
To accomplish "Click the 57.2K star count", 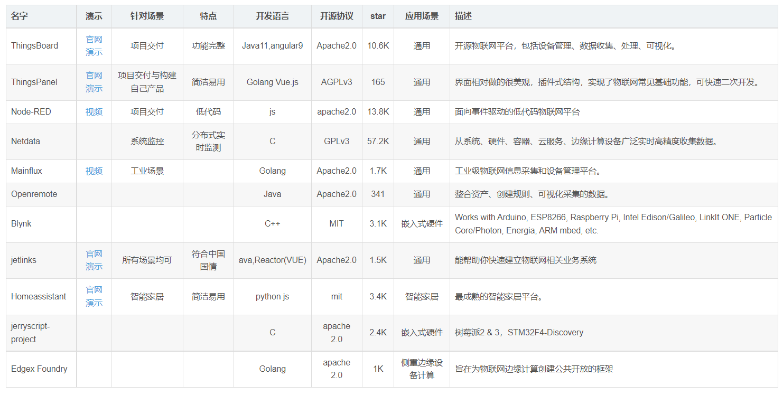I will [378, 142].
